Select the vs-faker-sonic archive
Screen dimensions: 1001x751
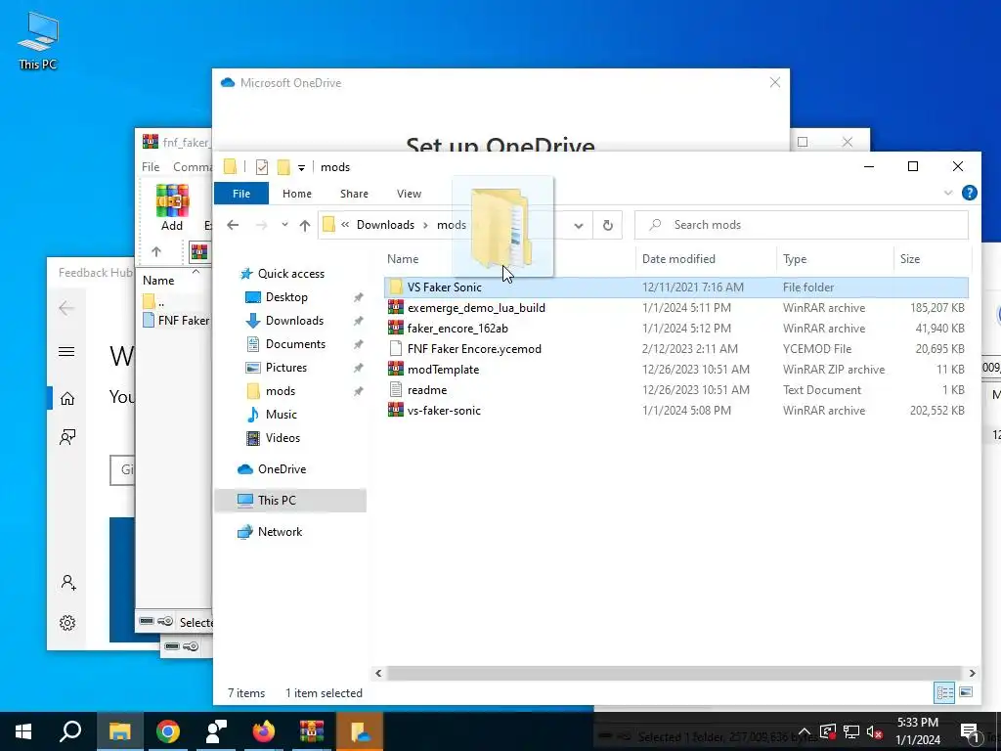[x=676, y=410]
